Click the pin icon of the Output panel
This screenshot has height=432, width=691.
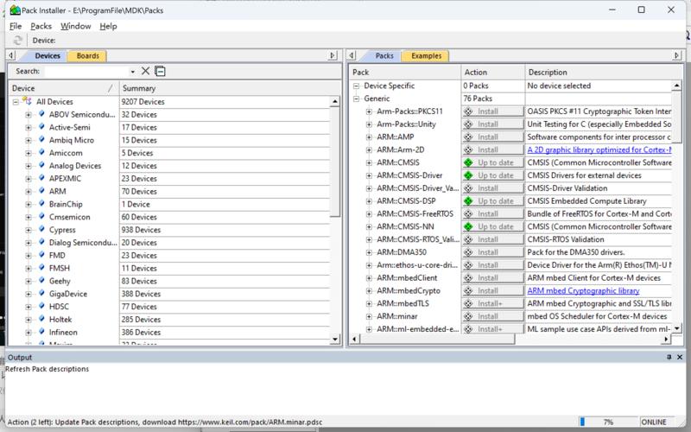669,357
